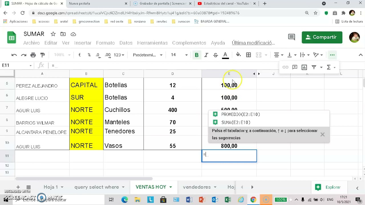The width and height of the screenshot is (365, 205).
Task: Open the fill color bucket
Action: pyautogui.click(x=238, y=55)
